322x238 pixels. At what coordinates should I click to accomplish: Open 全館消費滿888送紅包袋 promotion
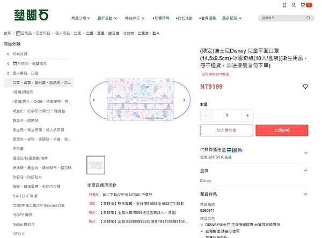pos(138,212)
